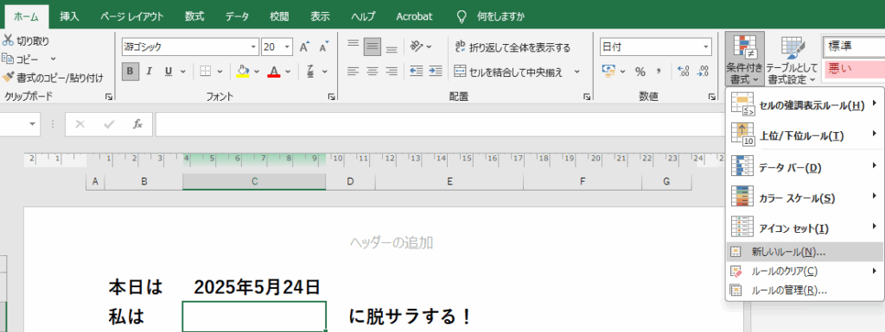Choose Manage Rules (ルールの管理)

805,291
